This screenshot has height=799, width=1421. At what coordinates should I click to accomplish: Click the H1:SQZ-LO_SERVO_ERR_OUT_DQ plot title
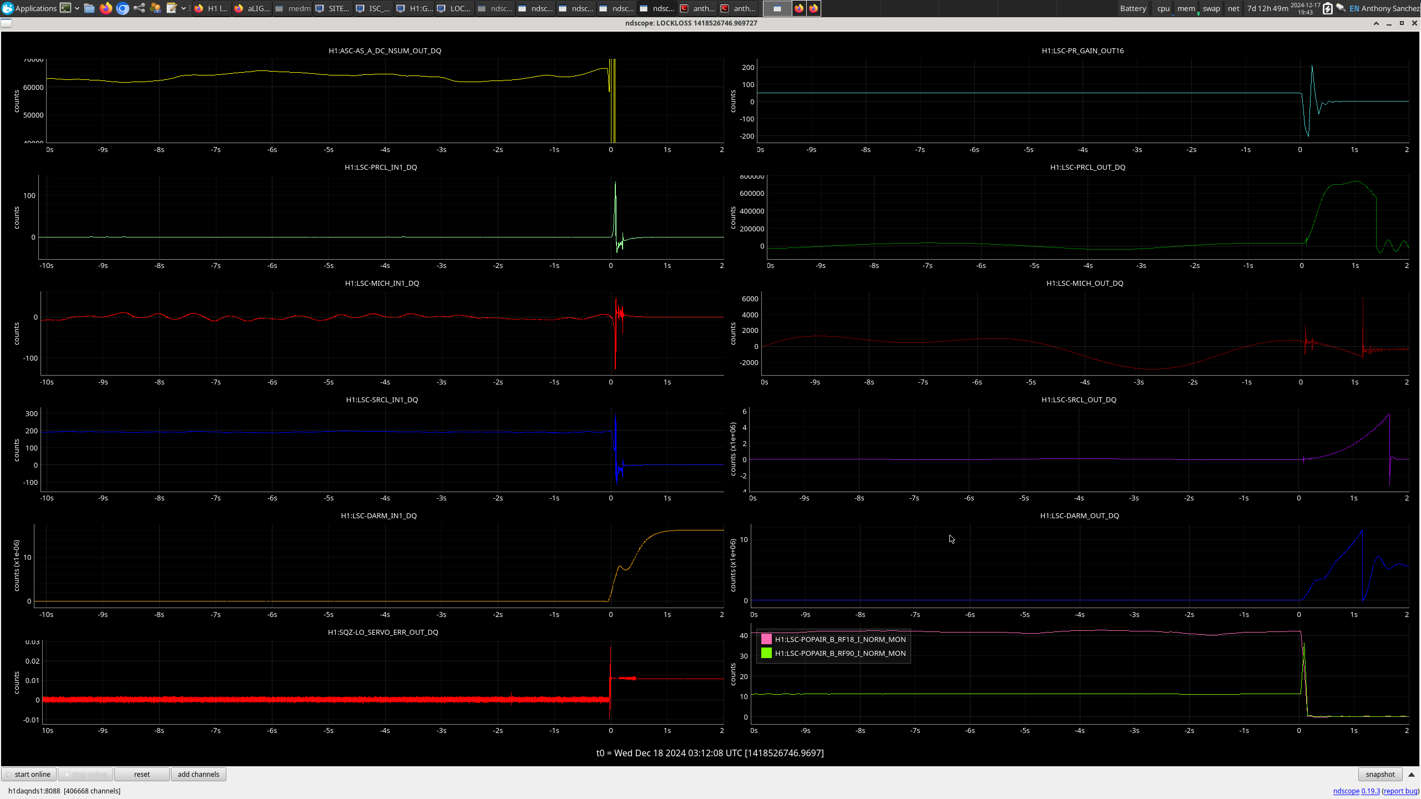[383, 632]
